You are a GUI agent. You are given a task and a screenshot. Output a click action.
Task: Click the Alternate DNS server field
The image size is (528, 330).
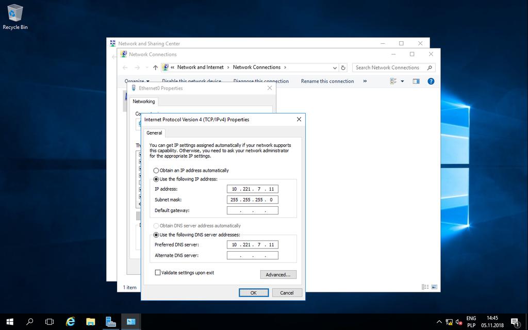[253, 255]
